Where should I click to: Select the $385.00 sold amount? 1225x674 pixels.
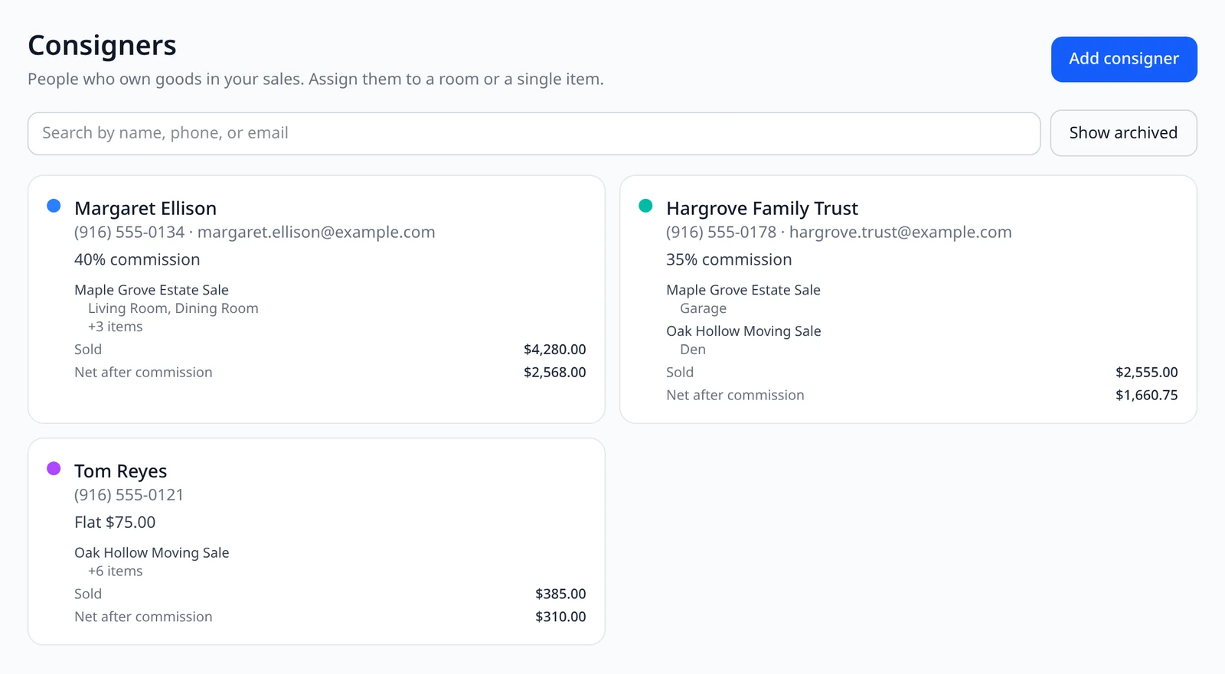[x=560, y=594]
